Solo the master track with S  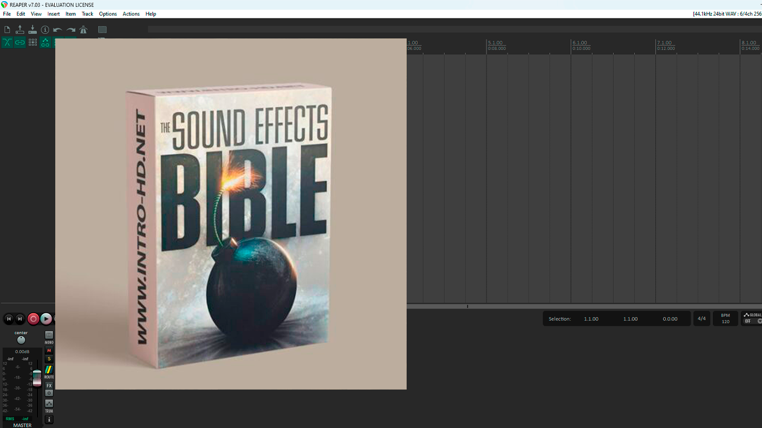[49, 359]
